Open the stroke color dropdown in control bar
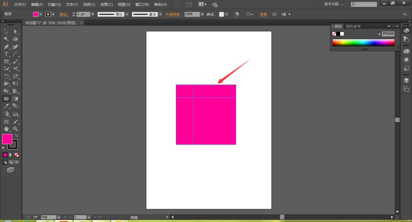 point(53,14)
